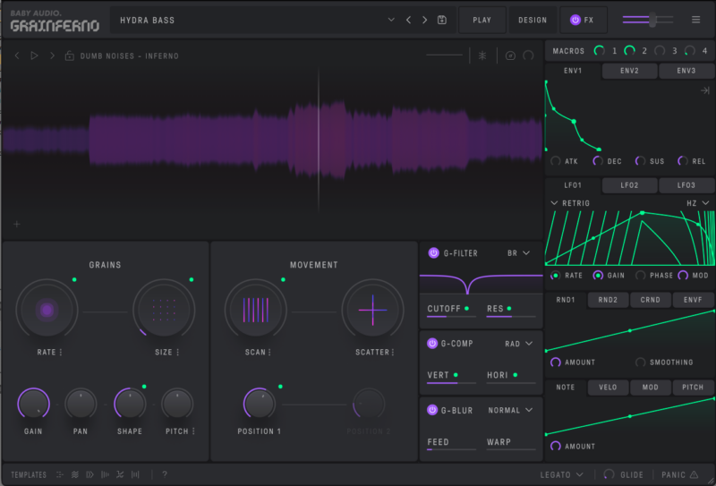
Task: Click the green dot beside VERT
Action: point(456,375)
